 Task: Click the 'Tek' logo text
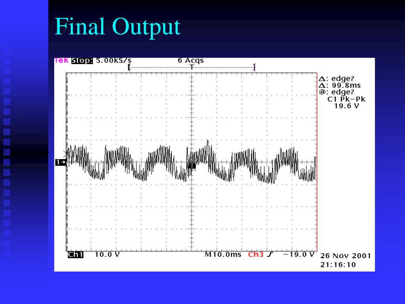click(61, 61)
